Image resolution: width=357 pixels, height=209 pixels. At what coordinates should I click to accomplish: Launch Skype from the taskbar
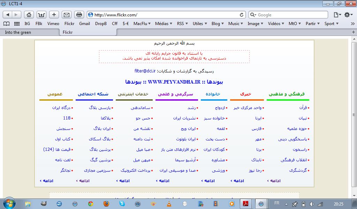122,204
